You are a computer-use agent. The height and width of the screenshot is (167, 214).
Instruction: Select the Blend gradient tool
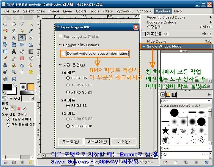point(31,52)
